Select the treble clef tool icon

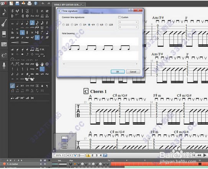(x=13, y=11)
